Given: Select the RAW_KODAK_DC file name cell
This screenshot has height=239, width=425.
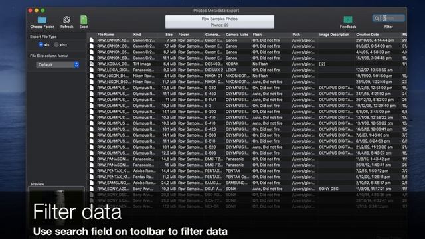Looking at the screenshot, I should (x=113, y=64).
